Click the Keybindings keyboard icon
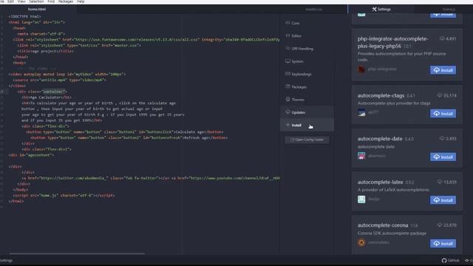The width and height of the screenshot is (473, 266). [x=287, y=74]
